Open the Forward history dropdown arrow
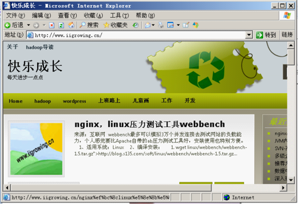The height and width of the screenshot is (204, 298). pos(44,25)
